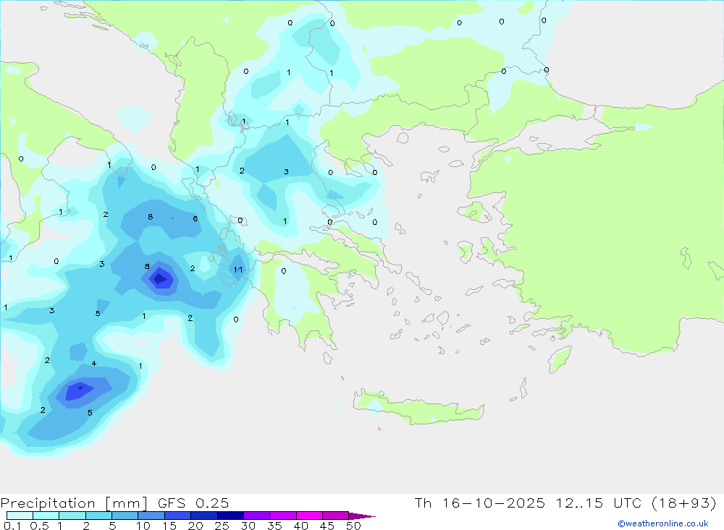This screenshot has height=530, width=724.
Task: Click the '0.1' legend scale label
Action: pos(12,526)
